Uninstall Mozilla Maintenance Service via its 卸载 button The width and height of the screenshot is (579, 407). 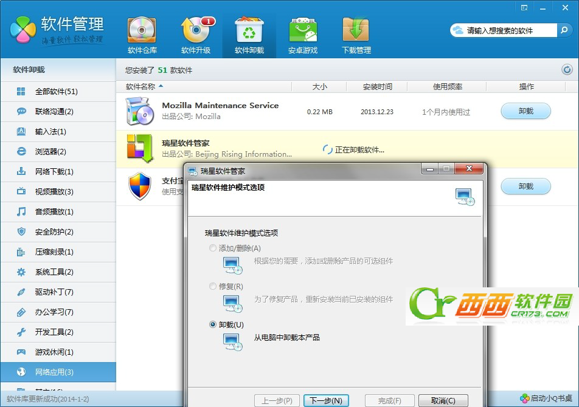(525, 111)
